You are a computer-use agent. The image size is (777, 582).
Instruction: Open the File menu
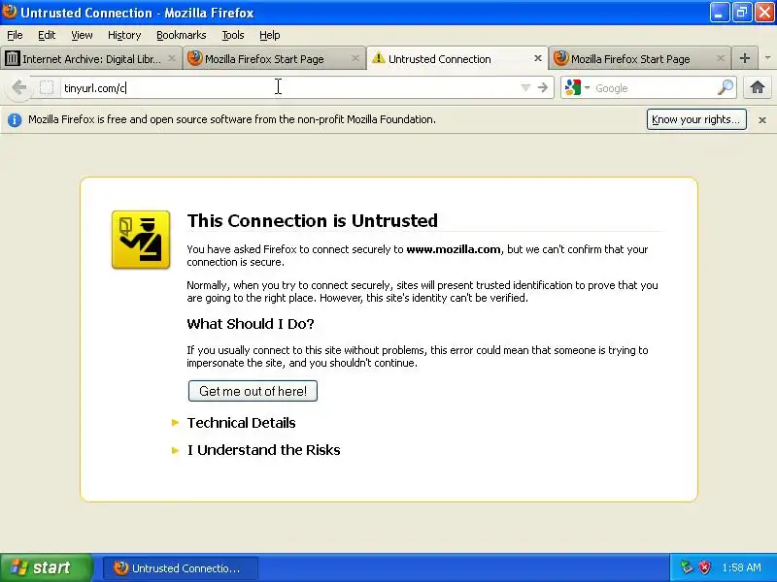pos(15,35)
